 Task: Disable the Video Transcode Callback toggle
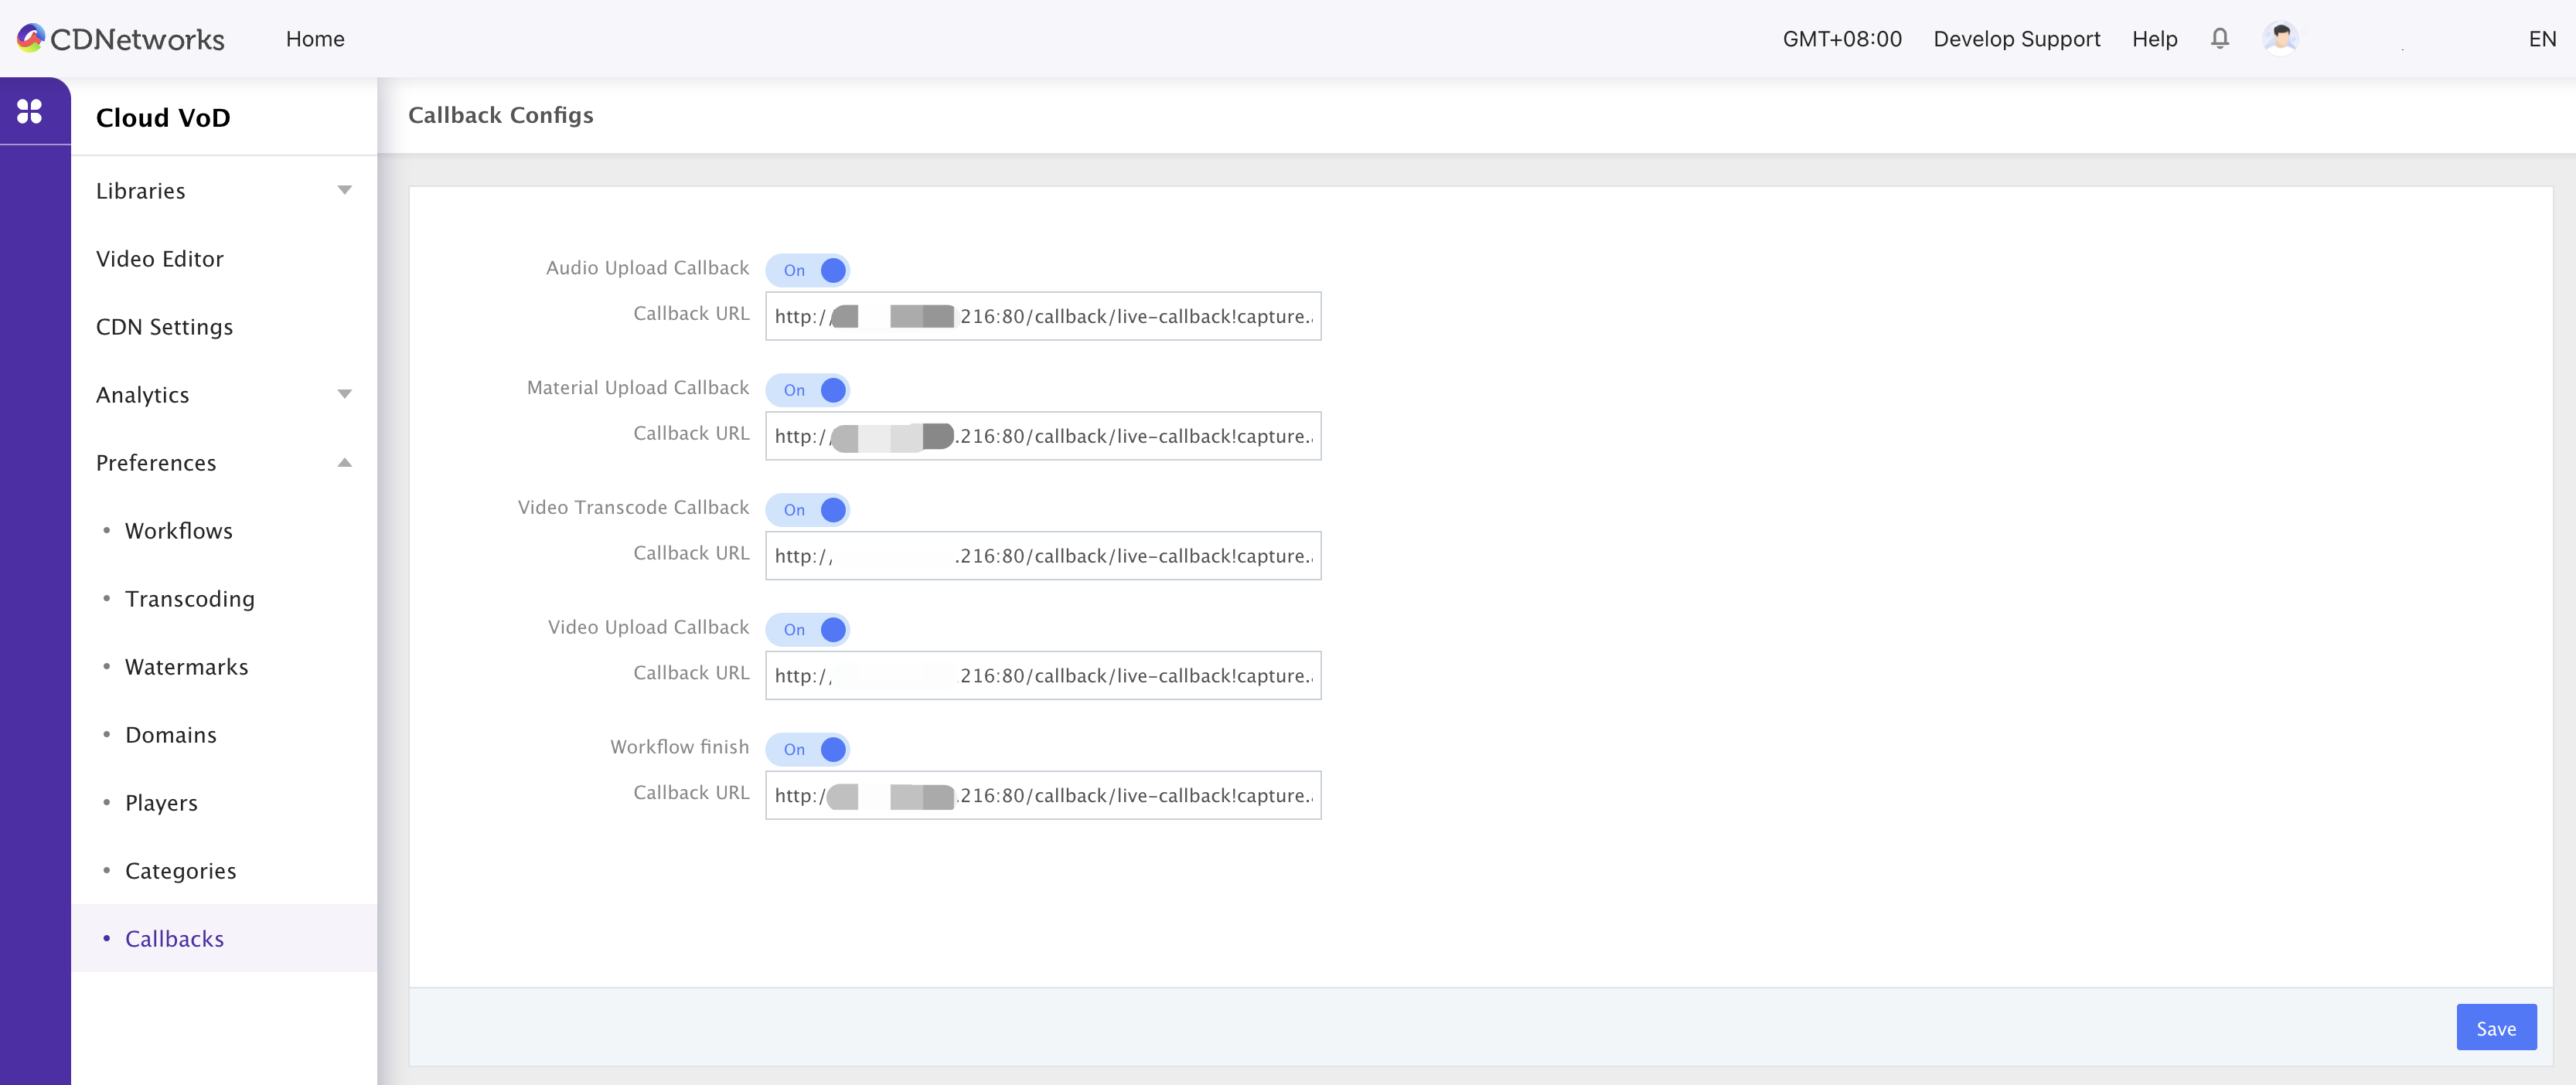(x=808, y=510)
